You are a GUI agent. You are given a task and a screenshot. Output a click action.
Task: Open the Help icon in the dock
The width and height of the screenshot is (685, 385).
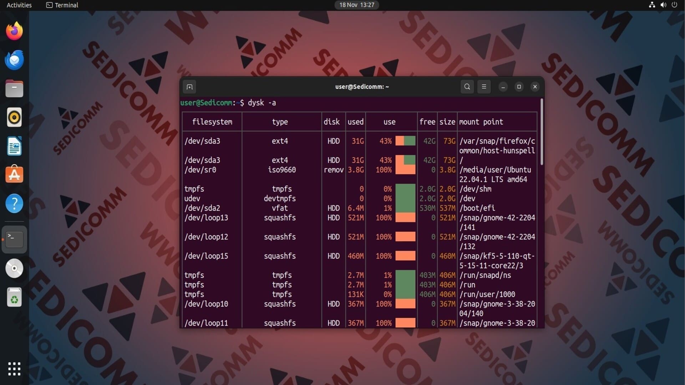coord(14,204)
